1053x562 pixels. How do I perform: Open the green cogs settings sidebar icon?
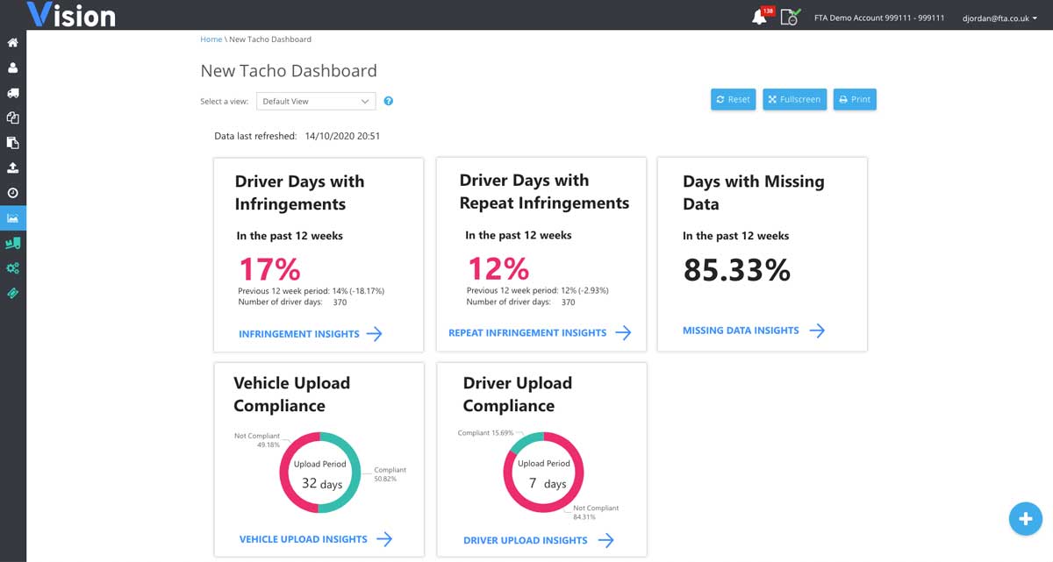13,268
